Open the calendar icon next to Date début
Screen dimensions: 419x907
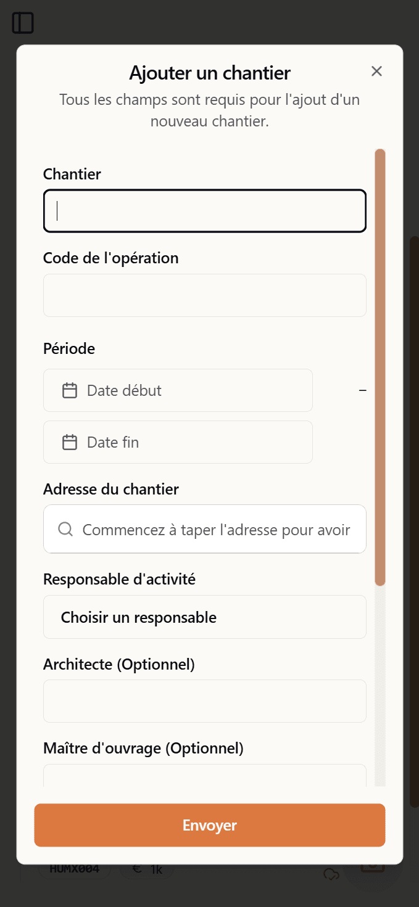[x=68, y=390]
